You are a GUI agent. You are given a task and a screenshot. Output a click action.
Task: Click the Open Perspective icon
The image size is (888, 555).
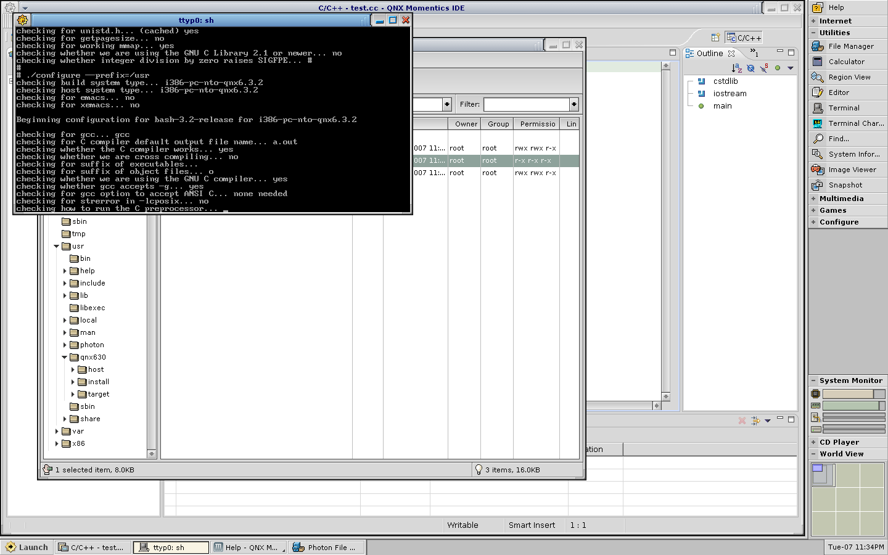(x=715, y=38)
